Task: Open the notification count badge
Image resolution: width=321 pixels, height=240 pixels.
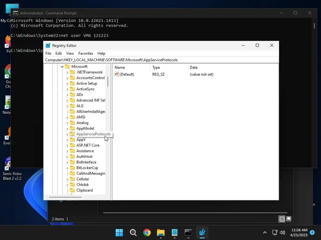Action: (312, 232)
